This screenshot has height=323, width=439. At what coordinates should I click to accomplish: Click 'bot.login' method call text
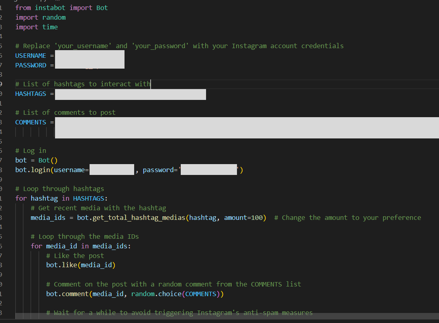coord(33,170)
